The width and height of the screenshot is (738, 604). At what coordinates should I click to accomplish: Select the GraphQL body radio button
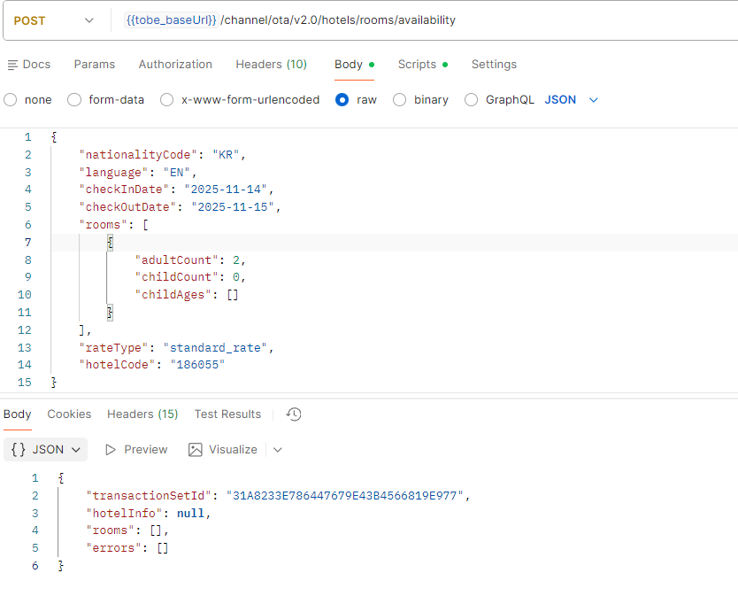click(x=472, y=100)
